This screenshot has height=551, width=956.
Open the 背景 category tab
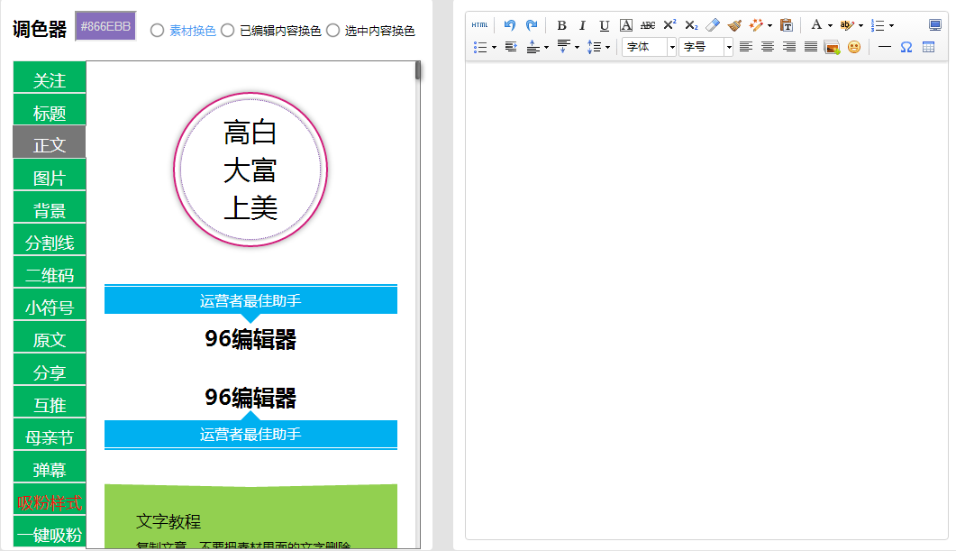[x=50, y=207]
